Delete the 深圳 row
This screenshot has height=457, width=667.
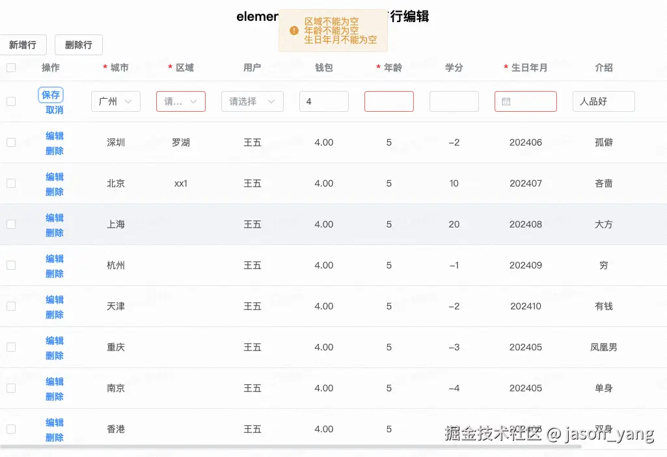(x=55, y=151)
